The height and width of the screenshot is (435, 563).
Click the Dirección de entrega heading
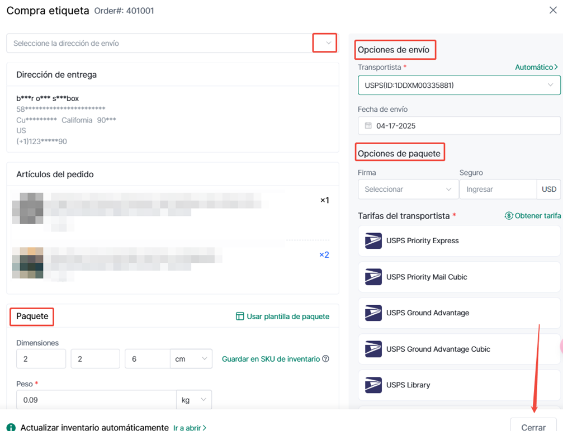pyautogui.click(x=56, y=75)
